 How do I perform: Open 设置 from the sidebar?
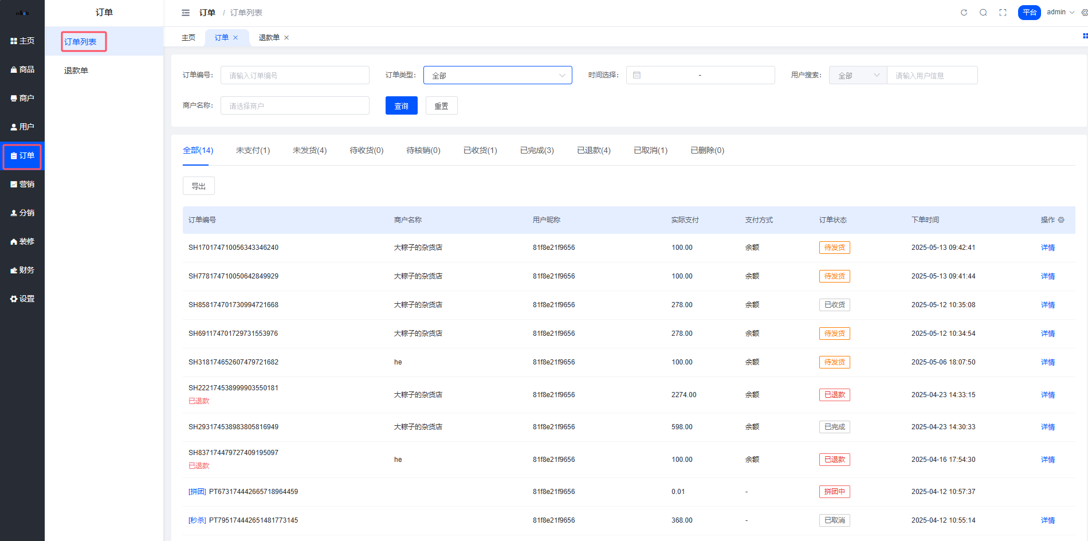(22, 299)
